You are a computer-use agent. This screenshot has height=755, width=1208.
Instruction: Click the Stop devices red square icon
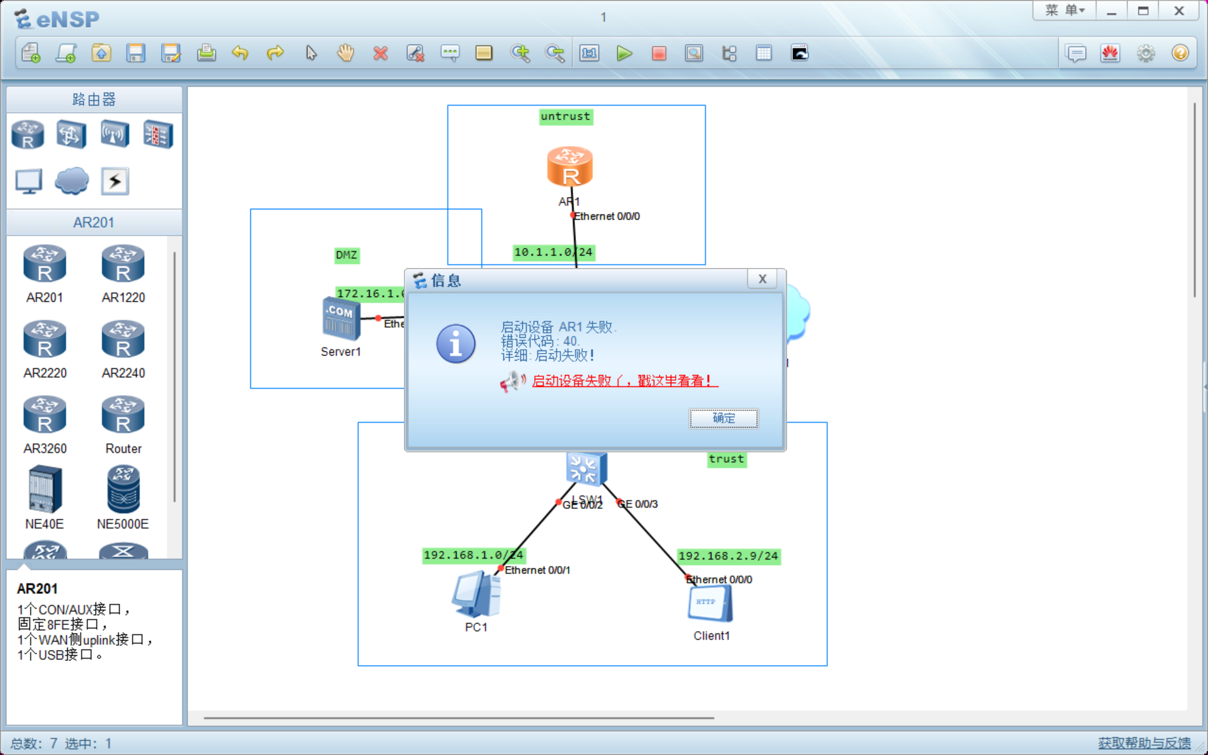pyautogui.click(x=659, y=53)
